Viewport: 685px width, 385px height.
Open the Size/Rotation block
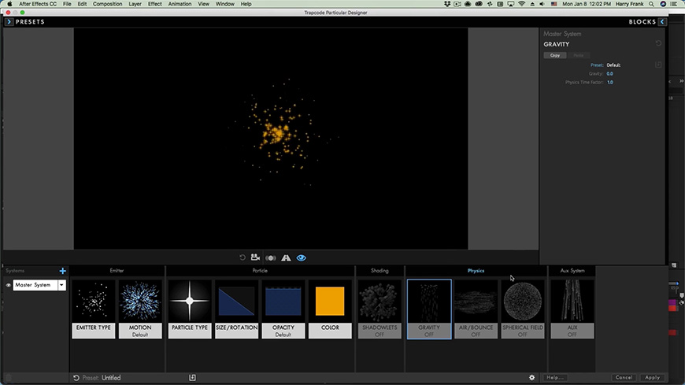(x=236, y=309)
